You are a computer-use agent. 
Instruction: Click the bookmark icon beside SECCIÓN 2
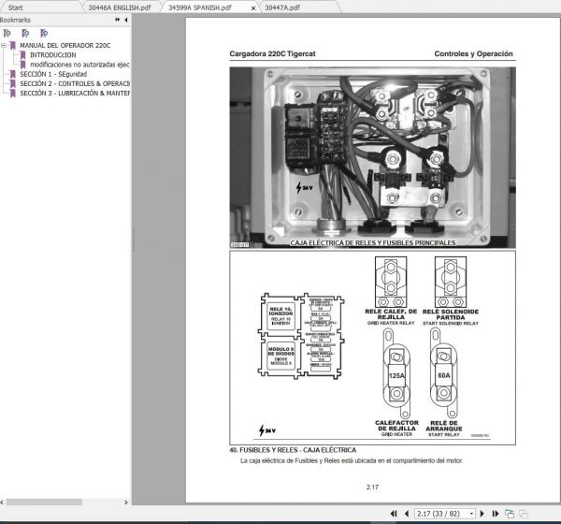pyautogui.click(x=13, y=84)
